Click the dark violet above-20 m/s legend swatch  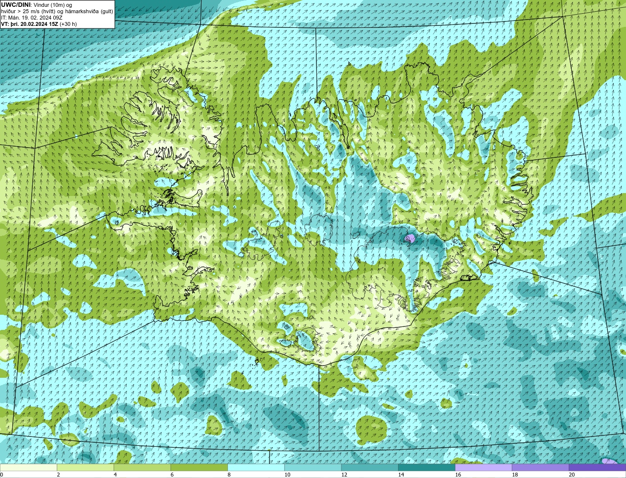pos(597,467)
